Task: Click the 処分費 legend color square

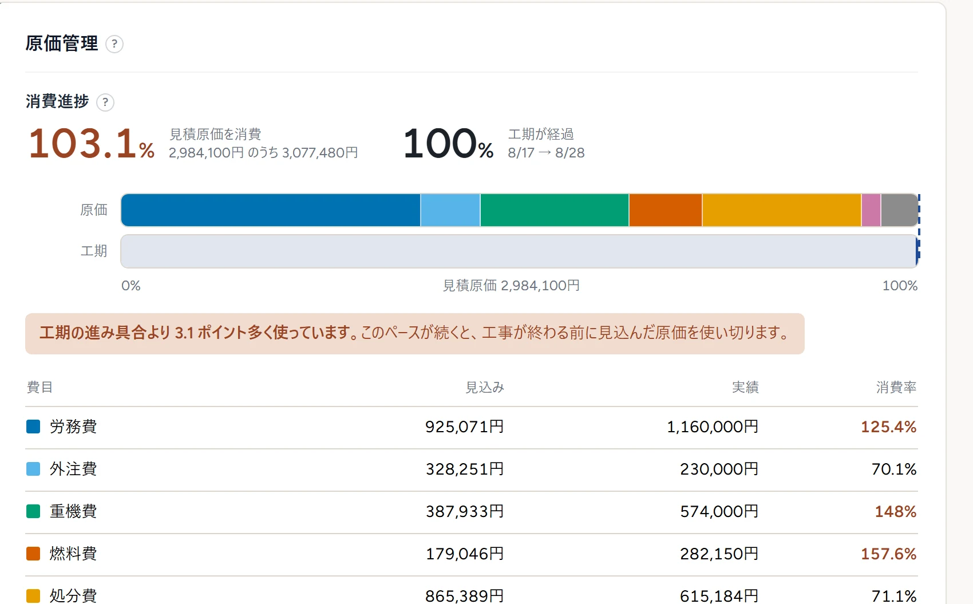Action: pyautogui.click(x=33, y=596)
